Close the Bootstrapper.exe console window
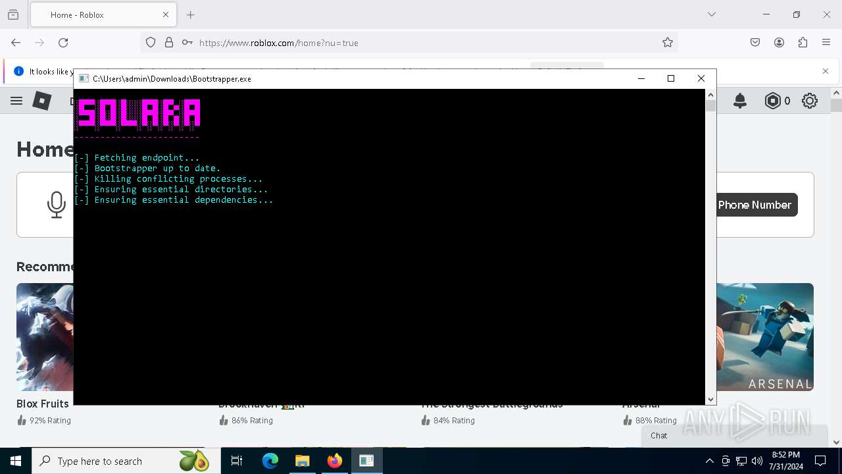 [701, 78]
